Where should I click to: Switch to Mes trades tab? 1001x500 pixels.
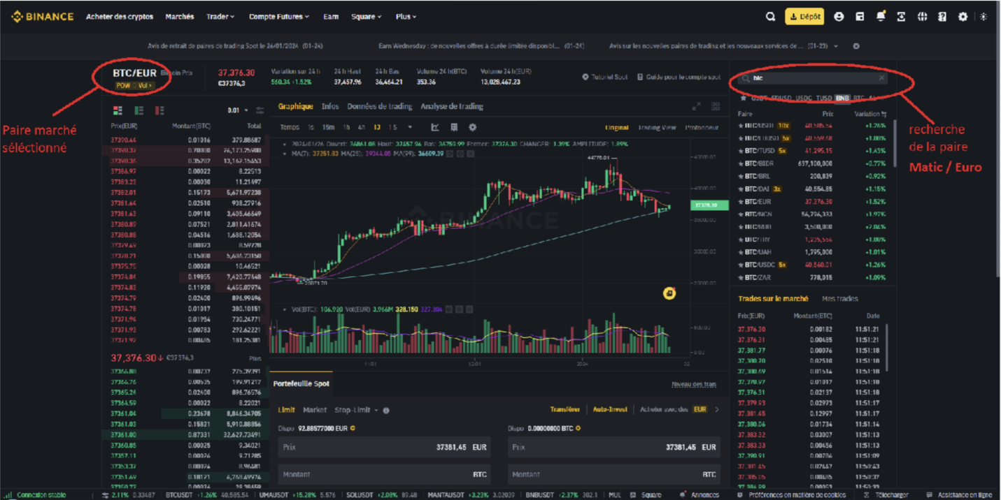(839, 299)
